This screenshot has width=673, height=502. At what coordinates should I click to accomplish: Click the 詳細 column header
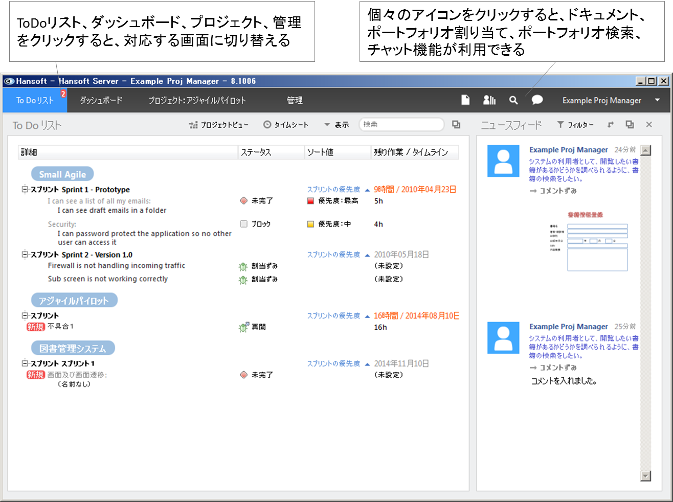(x=128, y=152)
